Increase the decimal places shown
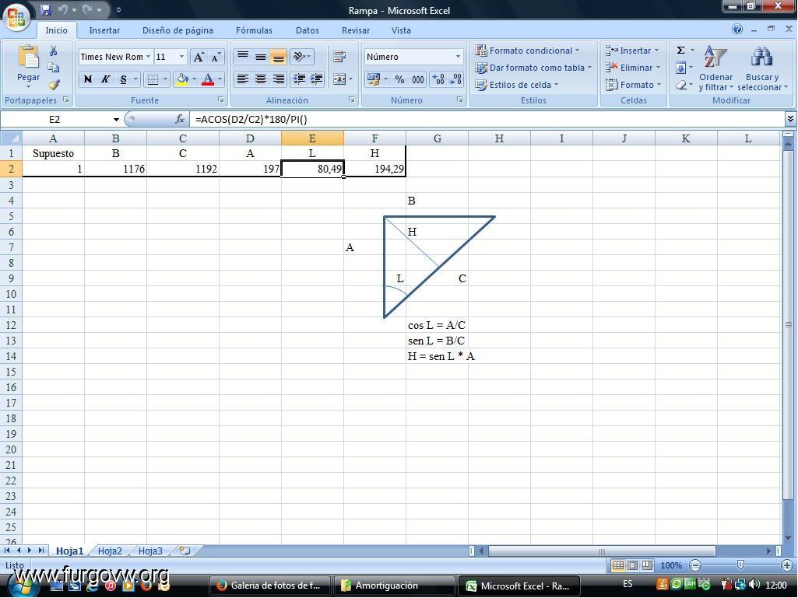 tap(438, 79)
